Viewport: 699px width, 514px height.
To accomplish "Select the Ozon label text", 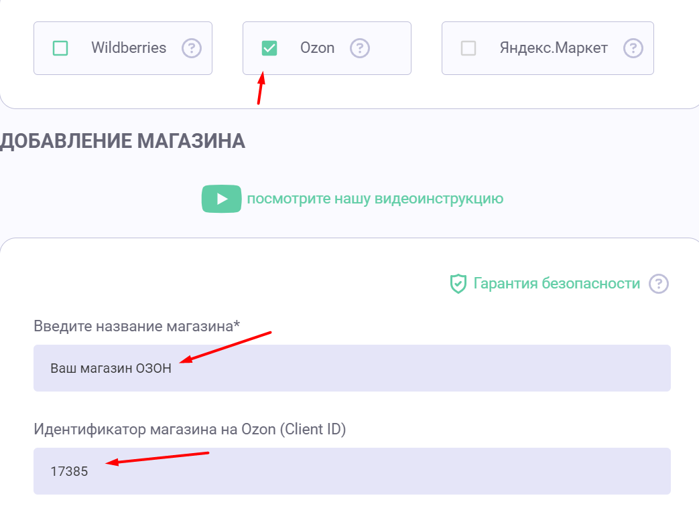I will coord(317,48).
